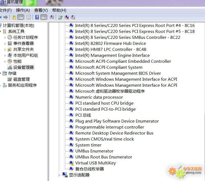Screen dimensions: 205x181
Task: Open Help via blue question mark icon
Action: [x=37, y=17]
